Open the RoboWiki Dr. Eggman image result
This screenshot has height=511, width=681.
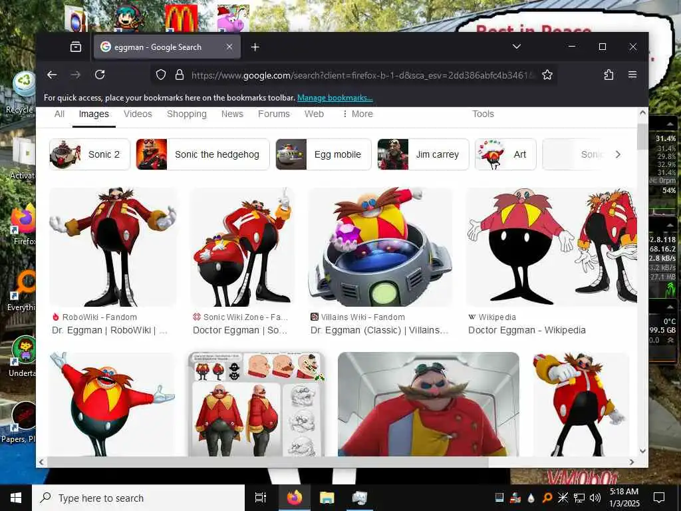[x=113, y=247]
